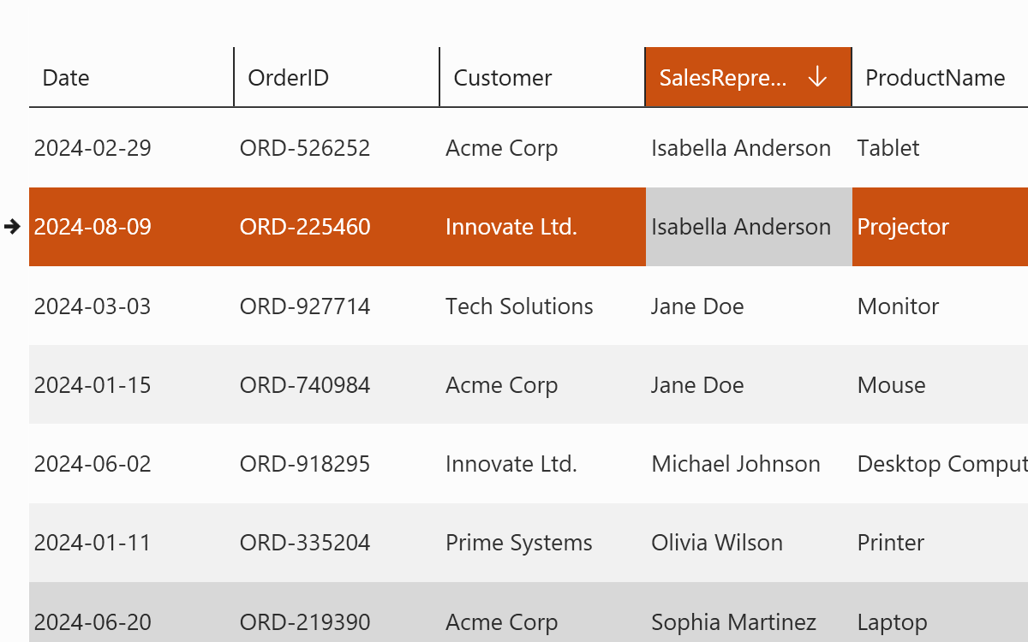Select the Michael Johnson cell
The height and width of the screenshot is (642, 1028).
(x=736, y=464)
